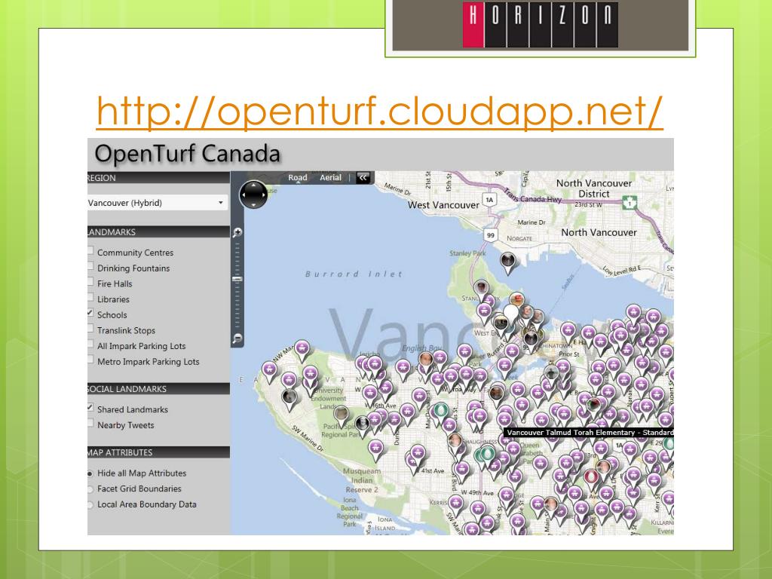772x579 pixels.
Task: Click the zoom level slider handle
Action: click(x=237, y=279)
